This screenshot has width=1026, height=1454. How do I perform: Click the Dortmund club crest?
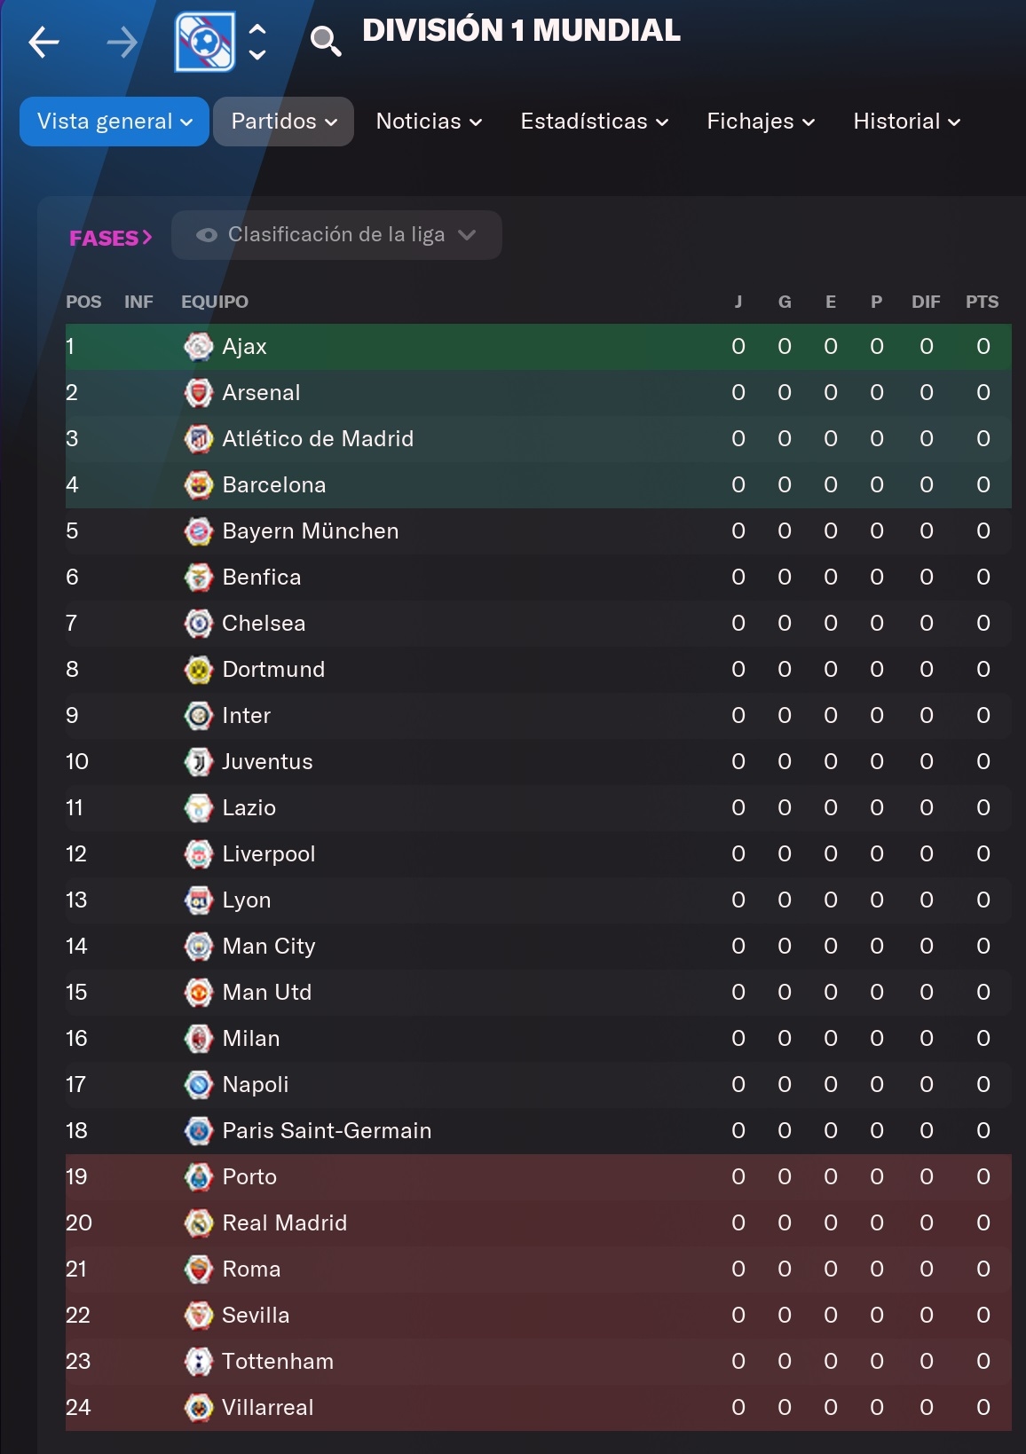tap(199, 670)
